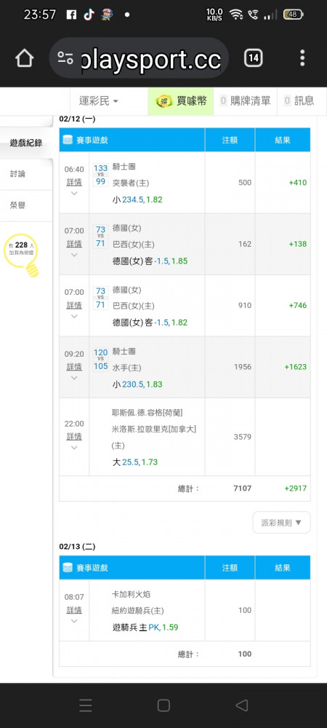
Task: Open the 派彩規則 dropdown
Action: [x=282, y=523]
